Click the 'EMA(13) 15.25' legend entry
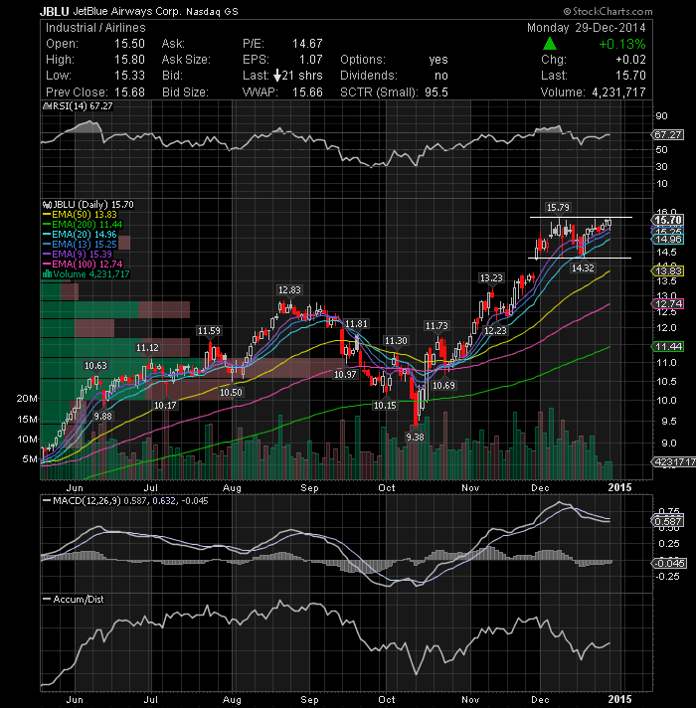The width and height of the screenshot is (696, 708). (80, 245)
